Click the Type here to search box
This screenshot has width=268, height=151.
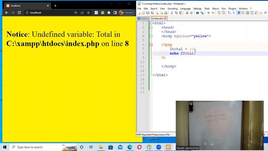(44, 147)
